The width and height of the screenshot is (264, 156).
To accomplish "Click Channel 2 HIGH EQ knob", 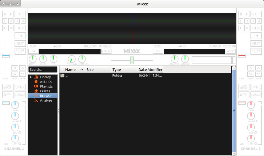I will tap(251, 116).
